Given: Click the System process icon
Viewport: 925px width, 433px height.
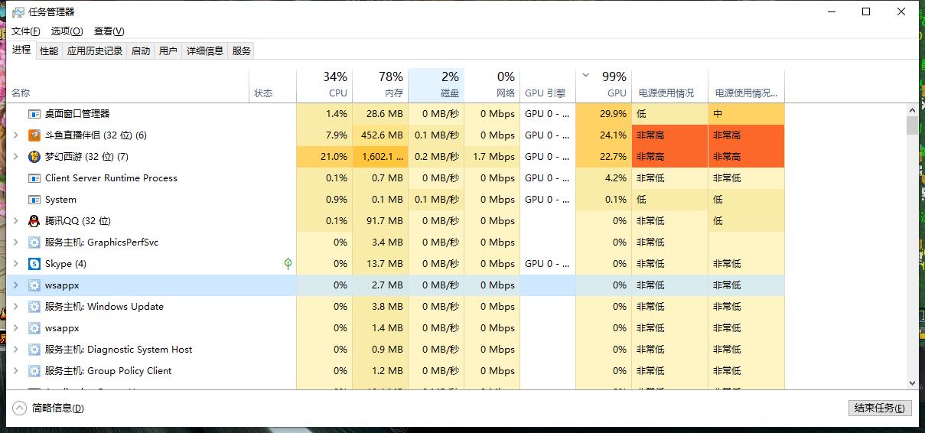Looking at the screenshot, I should (x=34, y=199).
